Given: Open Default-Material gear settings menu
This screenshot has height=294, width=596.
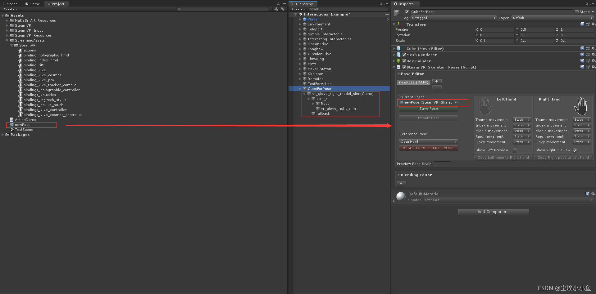Looking at the screenshot, I should click(x=593, y=194).
